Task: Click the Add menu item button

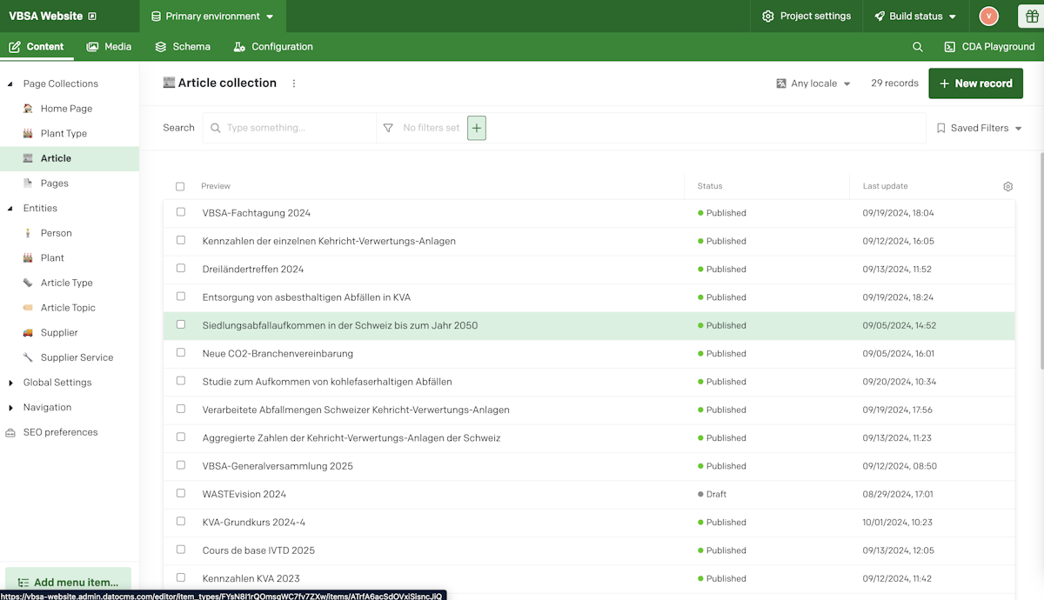Action: pyautogui.click(x=68, y=582)
